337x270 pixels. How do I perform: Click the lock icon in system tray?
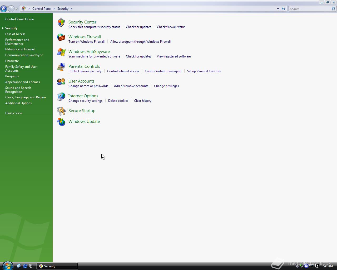(306, 266)
